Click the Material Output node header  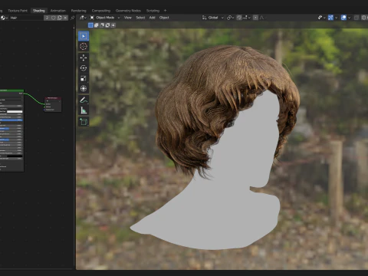click(x=53, y=98)
